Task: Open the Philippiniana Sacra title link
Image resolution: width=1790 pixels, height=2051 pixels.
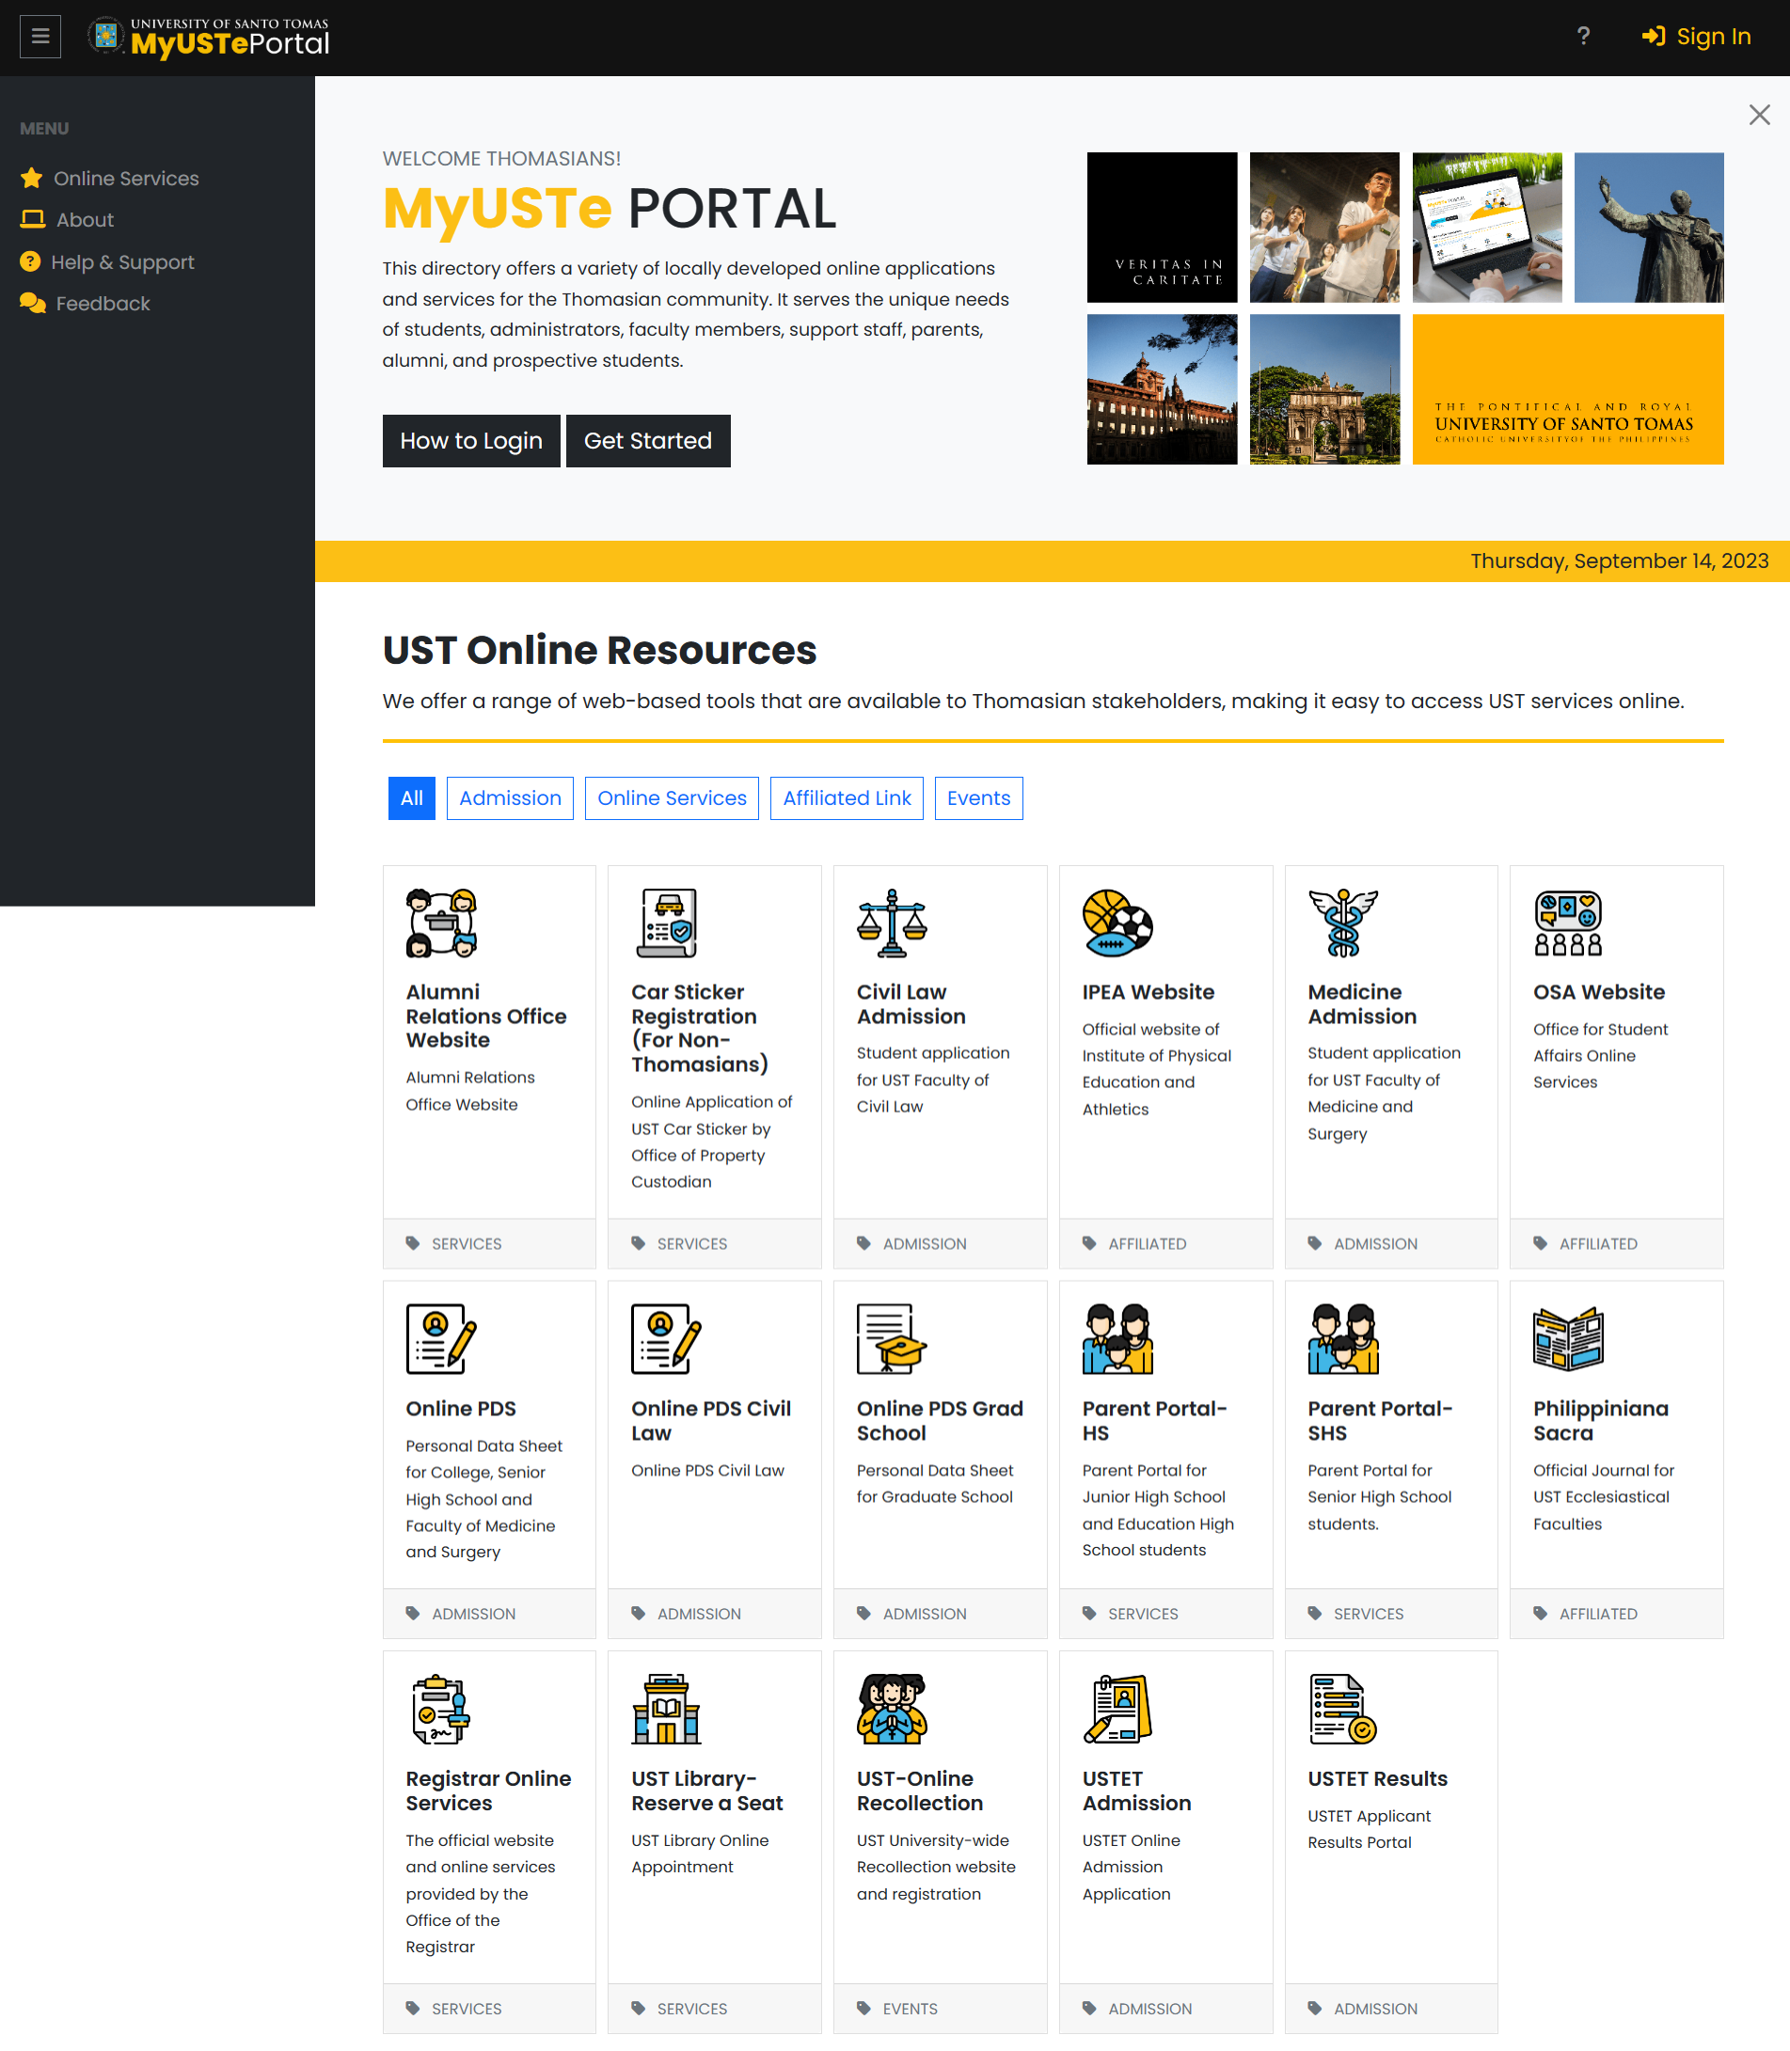Action: 1601,1420
